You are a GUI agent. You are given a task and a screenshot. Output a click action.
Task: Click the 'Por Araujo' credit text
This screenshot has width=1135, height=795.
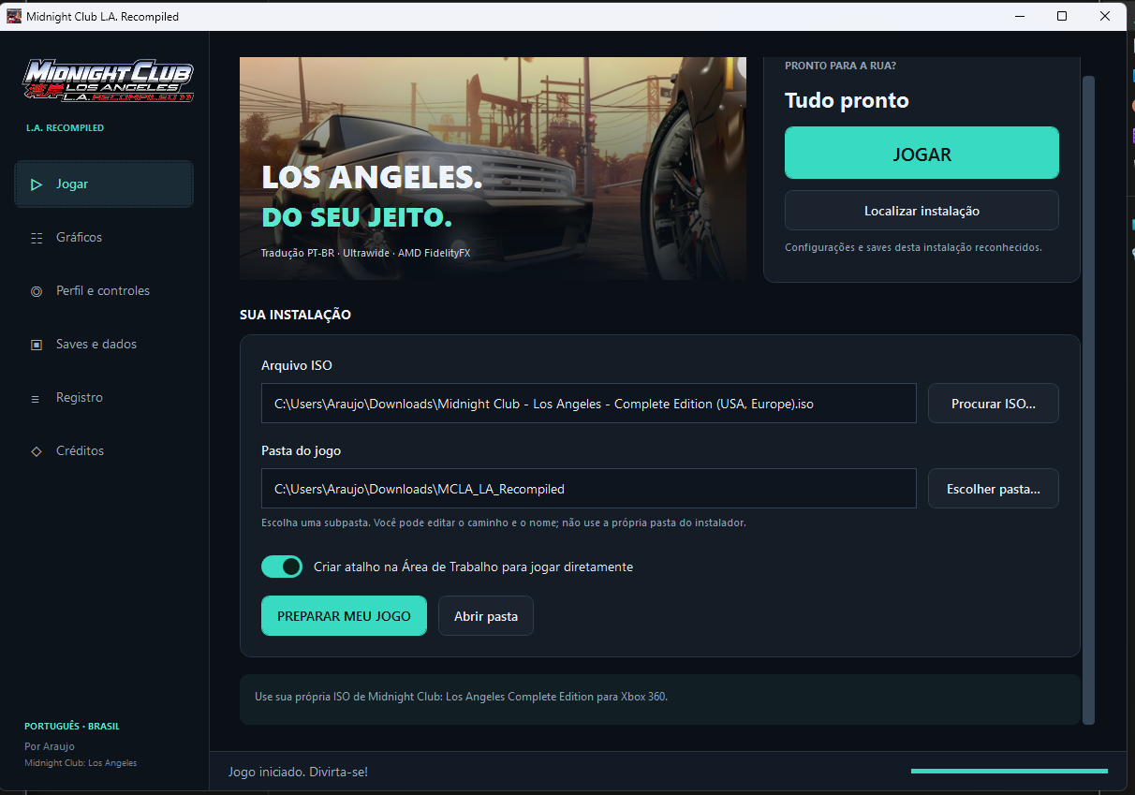point(50,746)
